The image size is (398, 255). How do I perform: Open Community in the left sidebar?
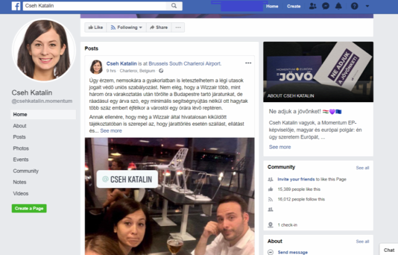tap(25, 171)
